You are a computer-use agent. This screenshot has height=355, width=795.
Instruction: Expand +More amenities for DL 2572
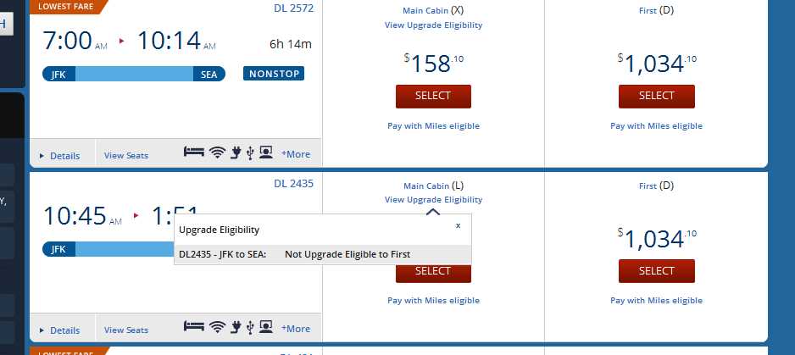[x=296, y=154]
